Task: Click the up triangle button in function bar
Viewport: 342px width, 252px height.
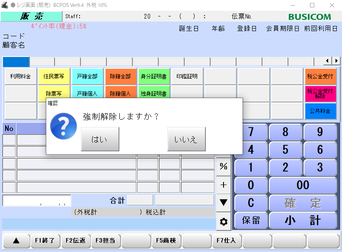Action: point(16,241)
